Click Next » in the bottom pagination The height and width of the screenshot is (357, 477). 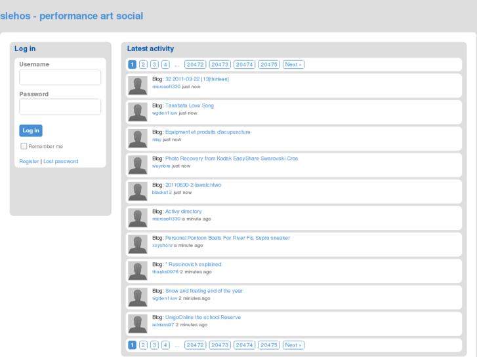293,345
